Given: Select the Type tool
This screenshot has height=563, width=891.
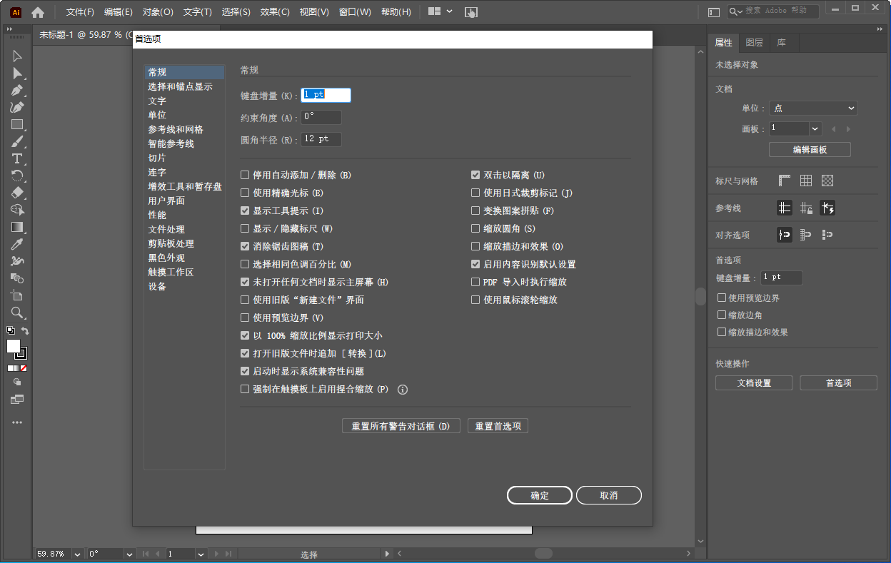Looking at the screenshot, I should 16,158.
